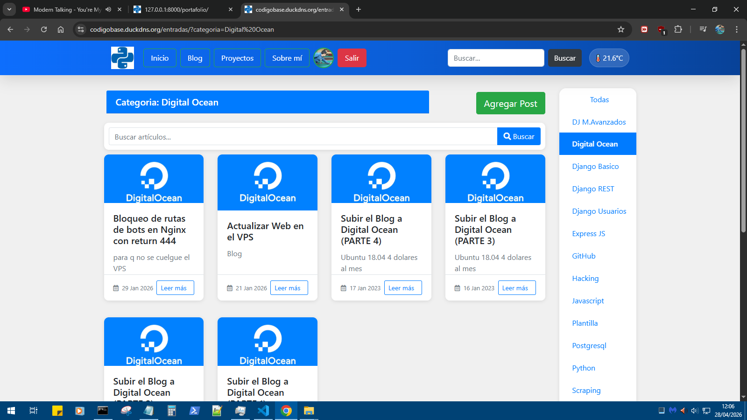
Task: Open the Malwarebytes tray icon
Action: tap(673, 411)
